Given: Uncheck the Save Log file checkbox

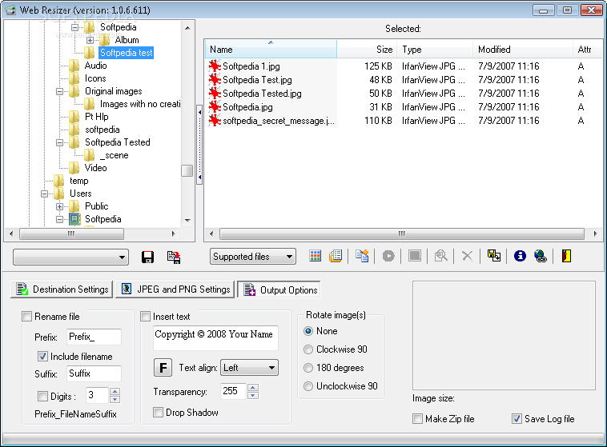Looking at the screenshot, I should [517, 418].
